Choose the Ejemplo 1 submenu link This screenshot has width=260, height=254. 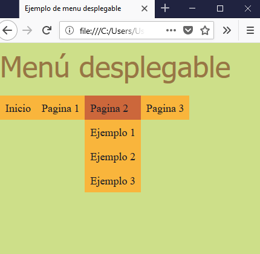[112, 132]
